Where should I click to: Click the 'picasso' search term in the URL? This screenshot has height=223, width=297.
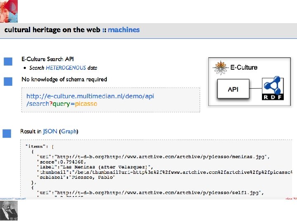(85, 104)
